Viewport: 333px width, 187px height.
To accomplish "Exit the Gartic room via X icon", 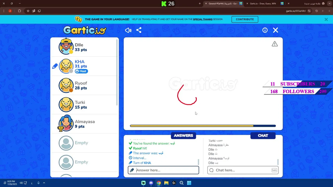I will coord(276,30).
